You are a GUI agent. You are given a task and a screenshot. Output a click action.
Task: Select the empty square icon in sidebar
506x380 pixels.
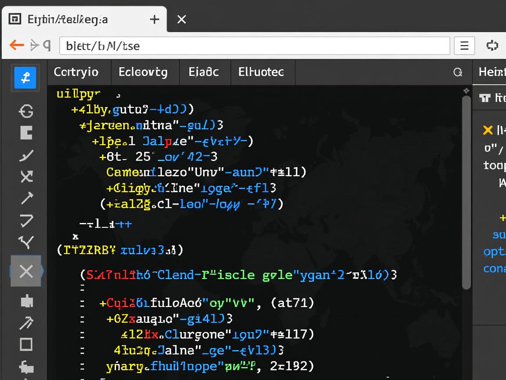coord(26,344)
